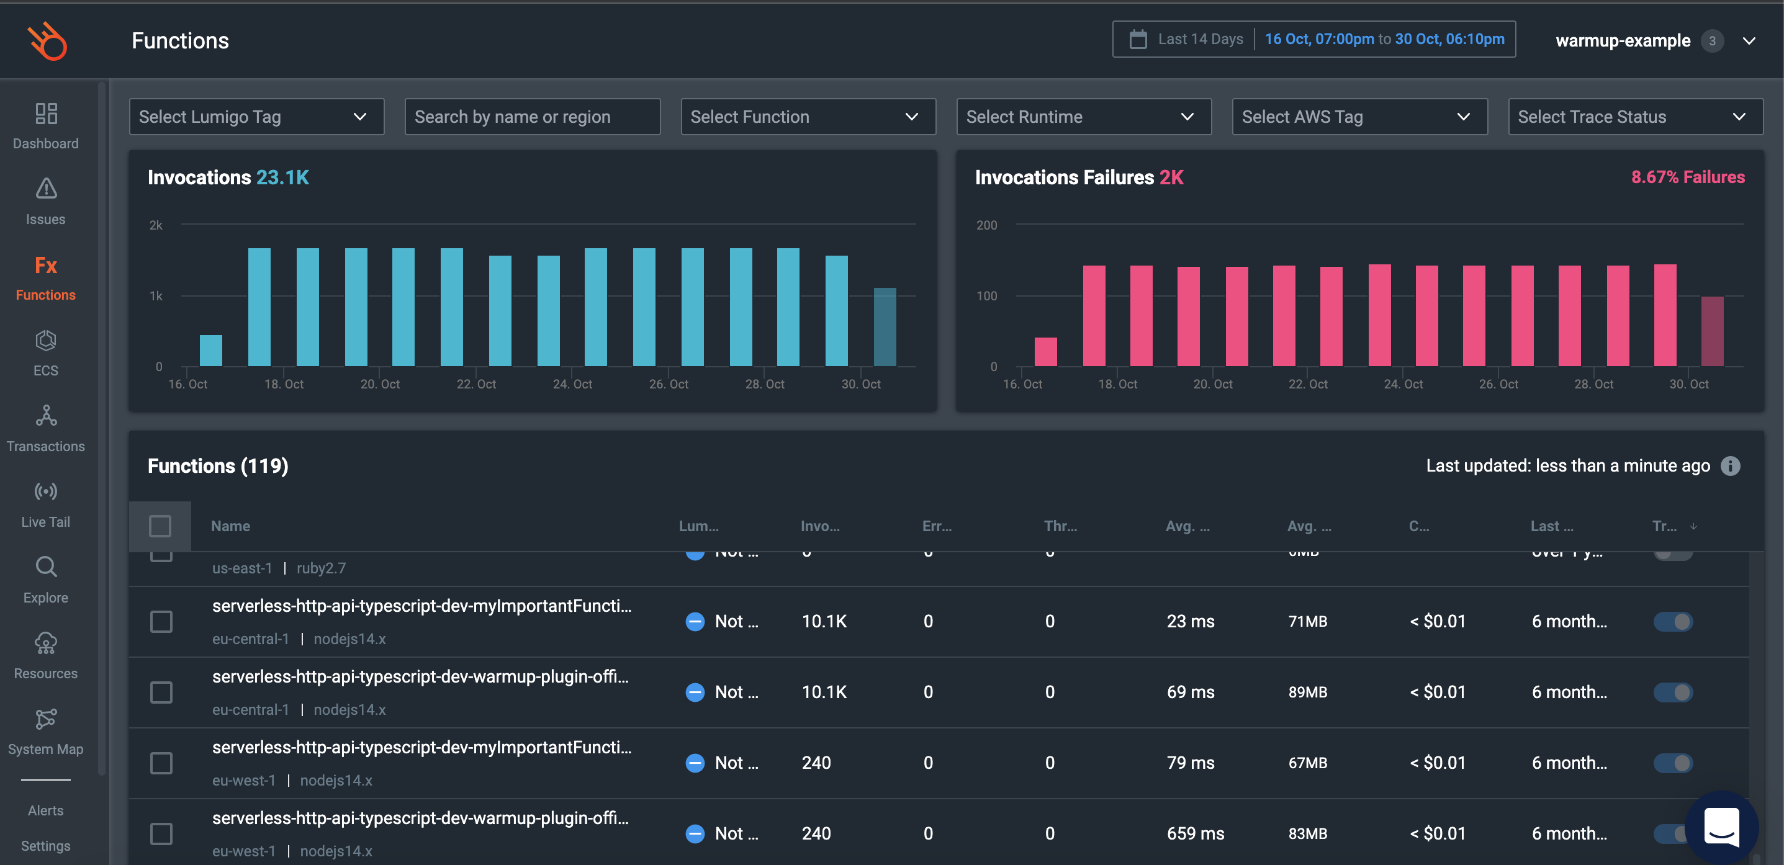Go to Settings in the sidebar
Viewport: 1784px width, 865px height.
(x=46, y=845)
